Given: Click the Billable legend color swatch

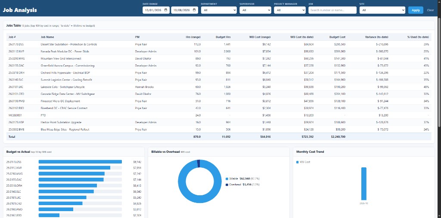Looking at the screenshot, I should [227, 179].
